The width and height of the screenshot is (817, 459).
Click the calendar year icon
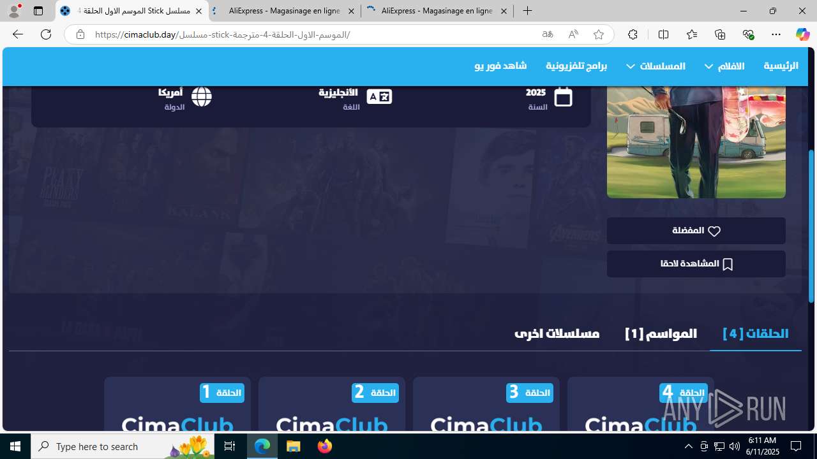click(x=563, y=97)
